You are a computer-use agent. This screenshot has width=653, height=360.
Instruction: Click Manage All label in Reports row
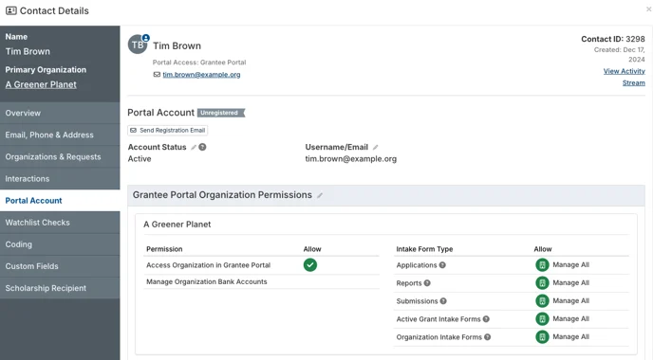pos(571,282)
